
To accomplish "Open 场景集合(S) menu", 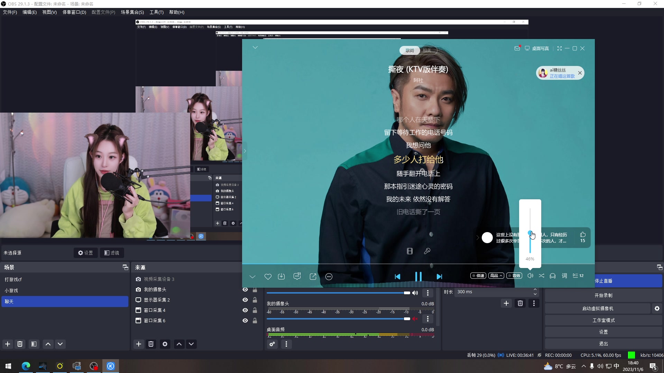I will point(132,12).
